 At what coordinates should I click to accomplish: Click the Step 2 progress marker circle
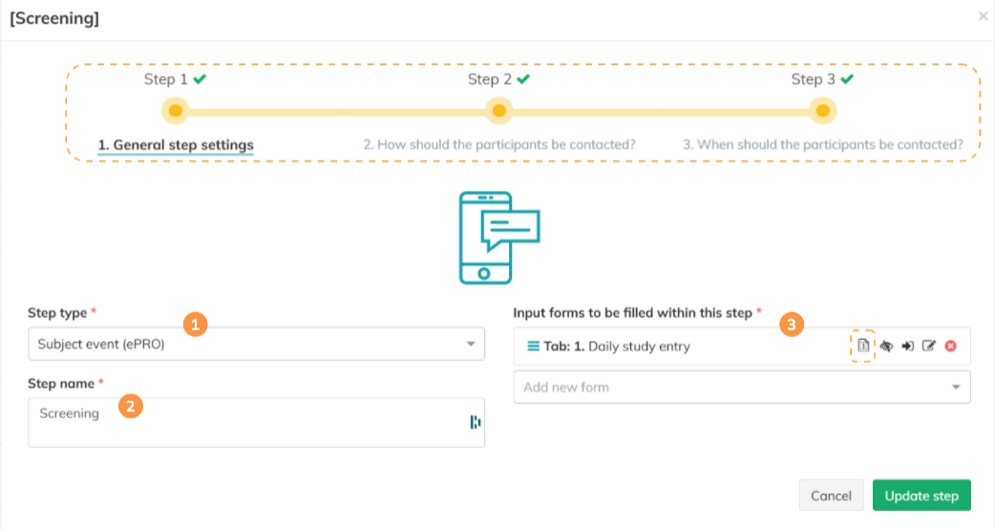coord(498,111)
